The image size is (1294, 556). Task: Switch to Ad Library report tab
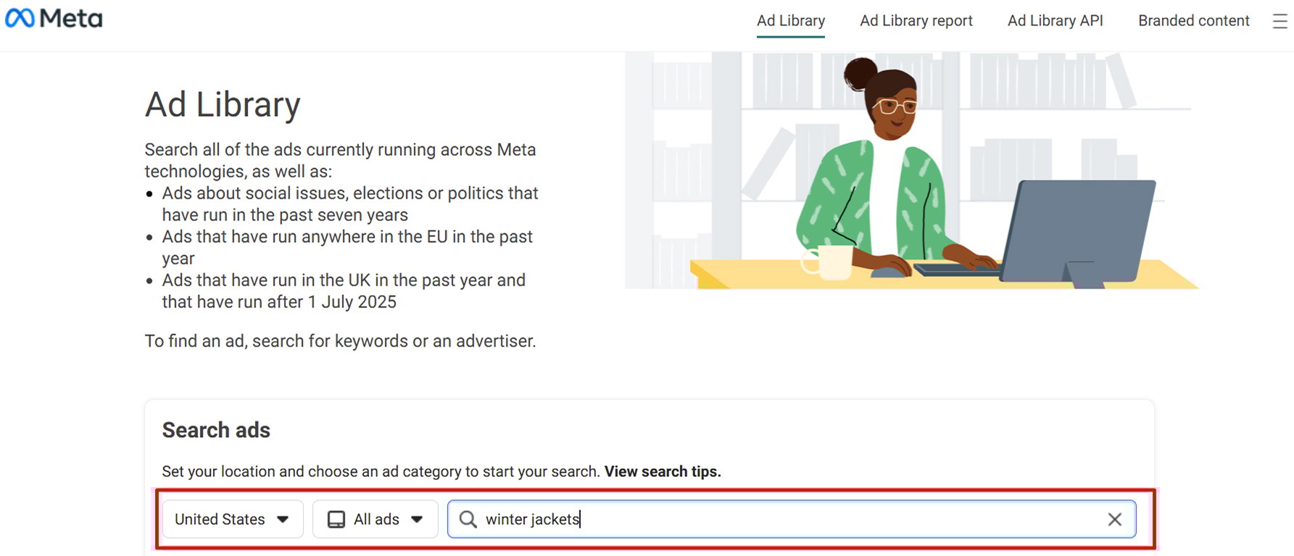[916, 21]
